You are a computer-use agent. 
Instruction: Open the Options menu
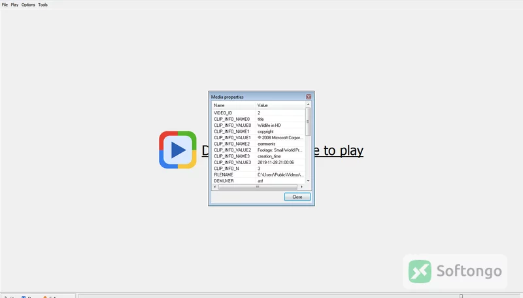click(x=28, y=5)
